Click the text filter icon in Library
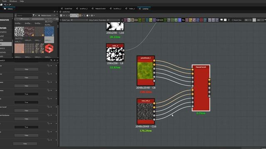Image resolution: width=266 pixels, height=149 pixels. pos(34,15)
